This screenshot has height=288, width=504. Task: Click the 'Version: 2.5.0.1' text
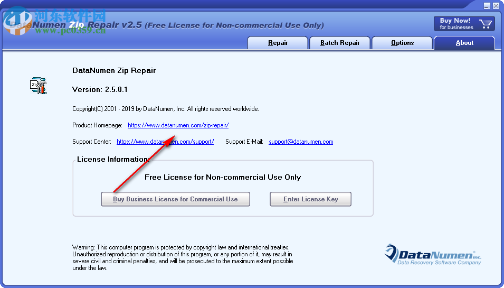point(100,89)
